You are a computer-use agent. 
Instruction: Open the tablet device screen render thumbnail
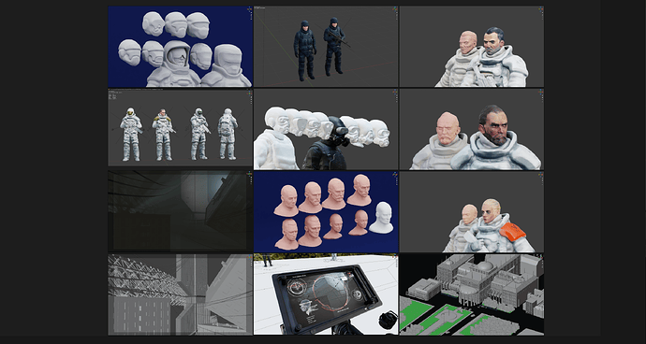pos(326,294)
